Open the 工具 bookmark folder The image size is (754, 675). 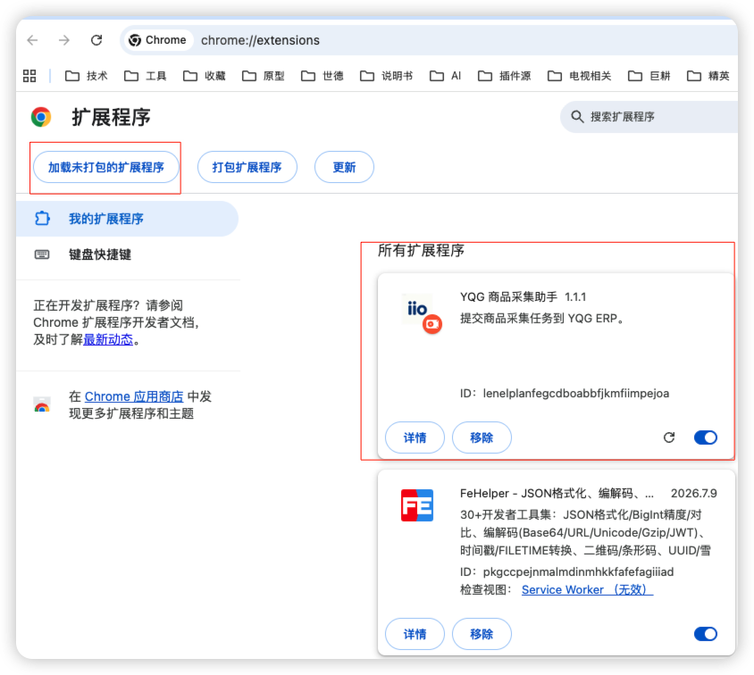point(146,76)
